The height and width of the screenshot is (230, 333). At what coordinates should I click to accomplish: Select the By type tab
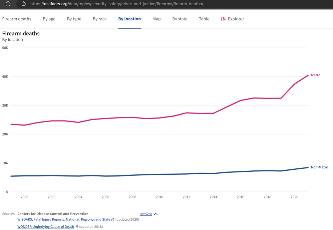74,19
